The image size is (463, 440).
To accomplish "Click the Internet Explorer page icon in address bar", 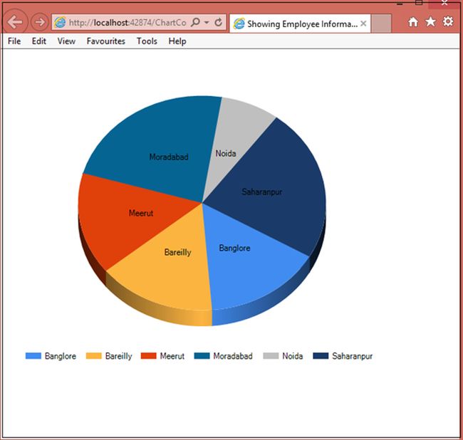I will [61, 23].
